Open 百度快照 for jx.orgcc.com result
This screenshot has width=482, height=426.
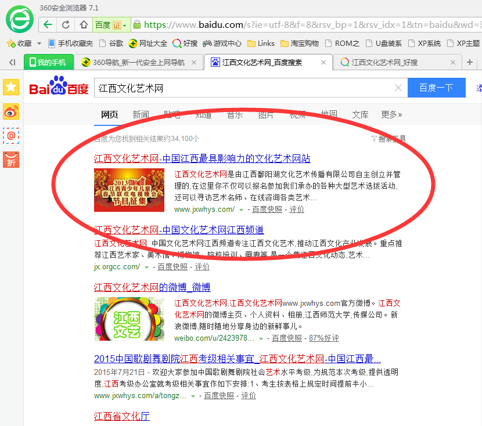pos(172,267)
